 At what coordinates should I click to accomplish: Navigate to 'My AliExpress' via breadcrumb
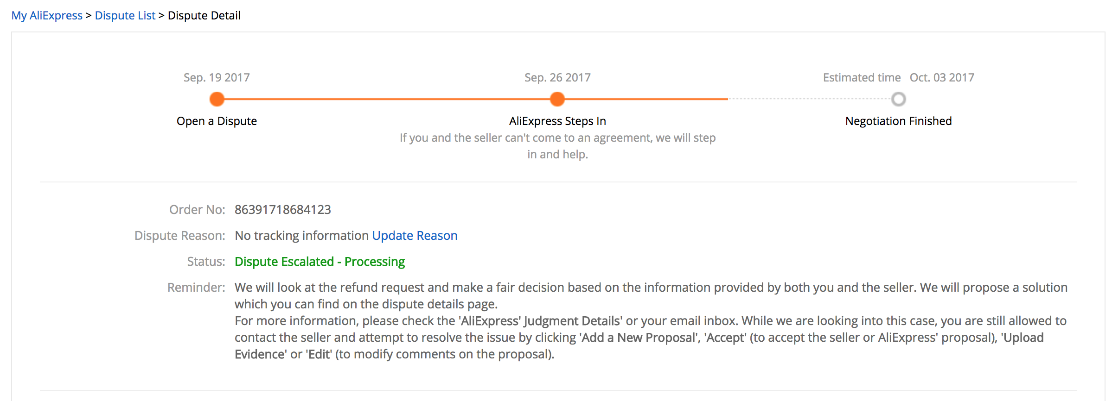click(x=47, y=15)
